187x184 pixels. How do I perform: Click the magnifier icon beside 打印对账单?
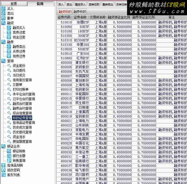click(9, 89)
